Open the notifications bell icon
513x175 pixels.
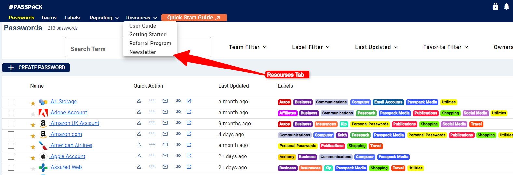click(506, 6)
